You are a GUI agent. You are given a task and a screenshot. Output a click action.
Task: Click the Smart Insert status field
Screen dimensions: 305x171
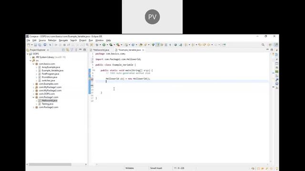coord(156,168)
